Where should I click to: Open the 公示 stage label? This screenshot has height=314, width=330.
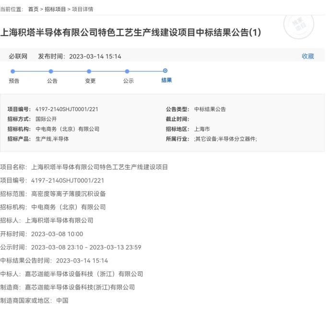pyautogui.click(x=129, y=81)
